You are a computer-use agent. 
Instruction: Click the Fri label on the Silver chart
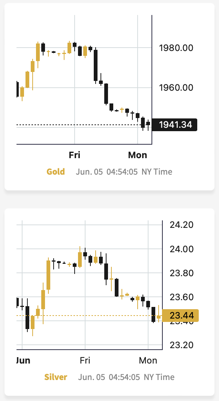pyautogui.click(x=85, y=361)
